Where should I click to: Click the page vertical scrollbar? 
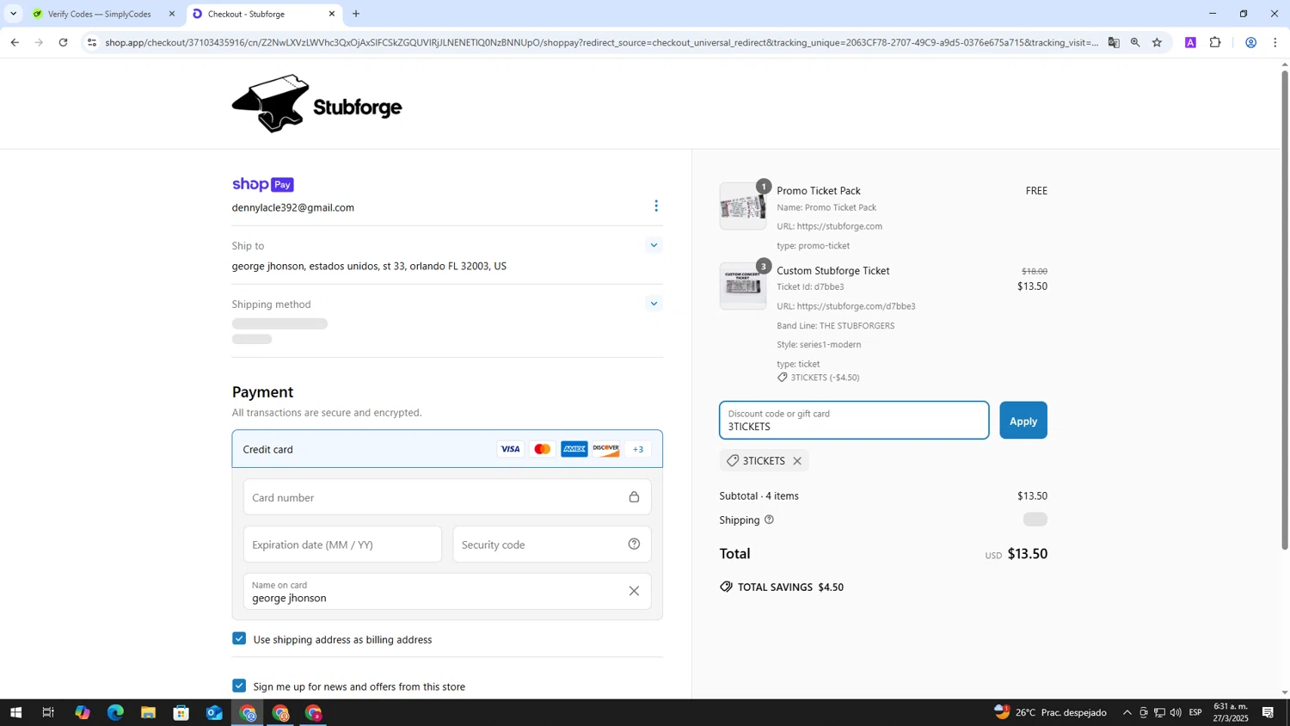point(1285,310)
